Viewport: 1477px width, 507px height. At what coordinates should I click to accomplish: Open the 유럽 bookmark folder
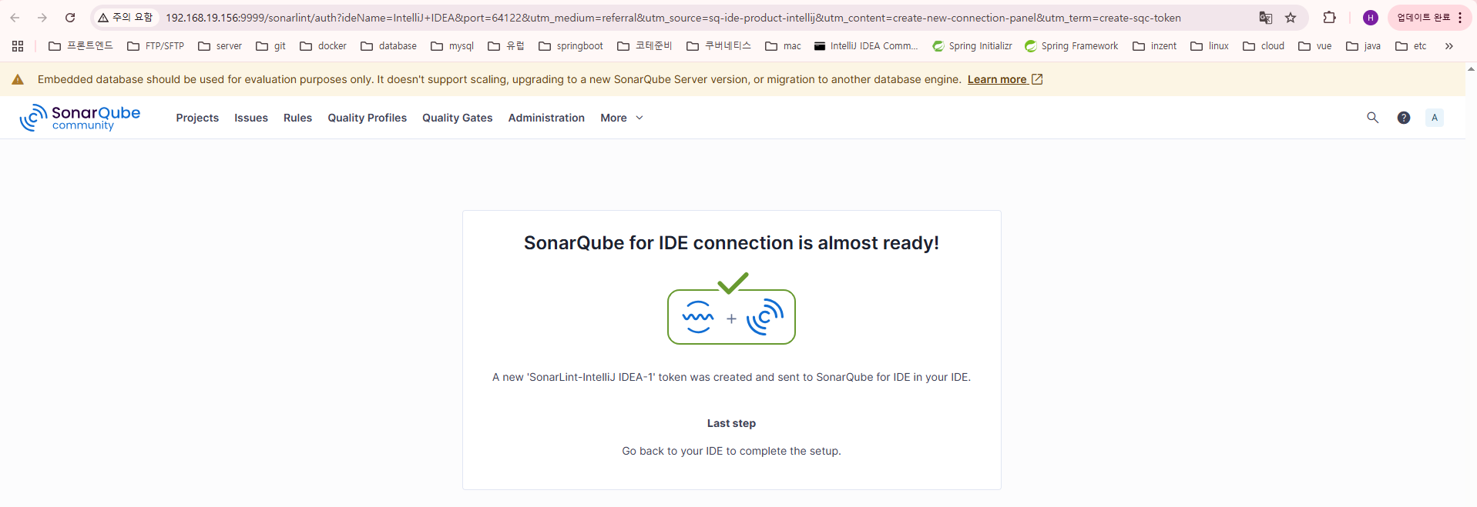(x=506, y=46)
